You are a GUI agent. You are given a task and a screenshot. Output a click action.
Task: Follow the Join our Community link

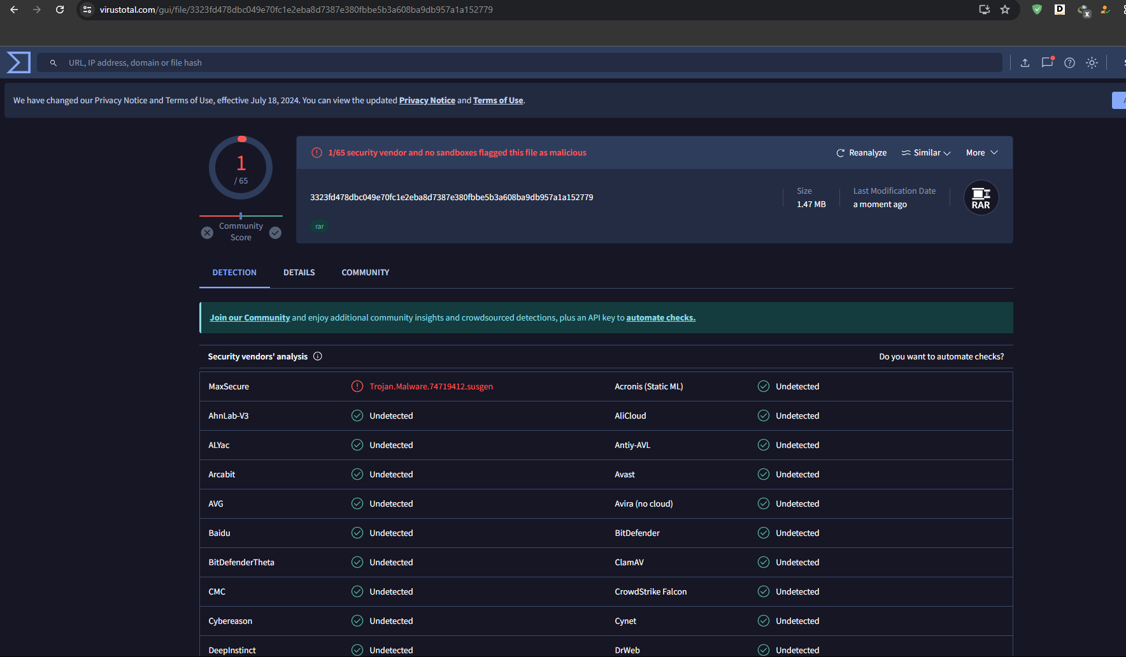pyautogui.click(x=250, y=317)
